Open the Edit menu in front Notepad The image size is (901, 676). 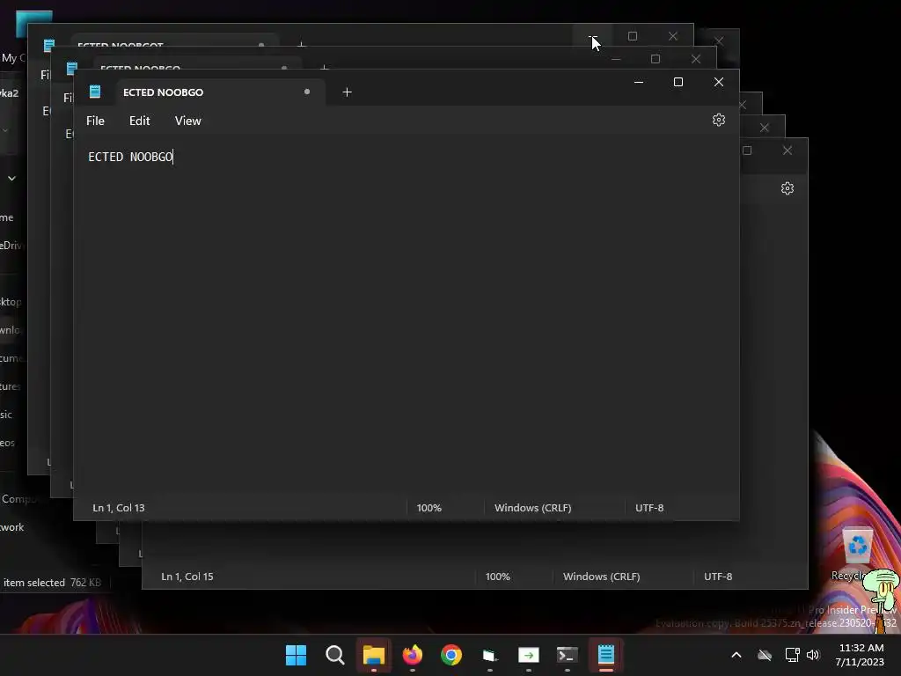tap(139, 121)
